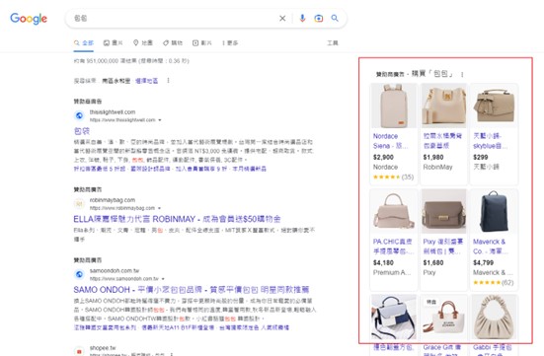544x356 pixels.
Task: Expand dropdown arrow beside thisislightwell.com URL
Action: click(160, 120)
